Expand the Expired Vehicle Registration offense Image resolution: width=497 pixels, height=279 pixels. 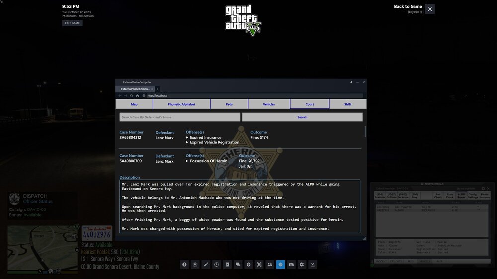pyautogui.click(x=212, y=142)
